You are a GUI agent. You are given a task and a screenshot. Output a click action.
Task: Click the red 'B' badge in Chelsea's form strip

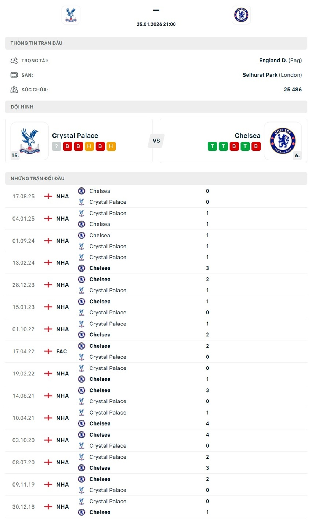[234, 146]
